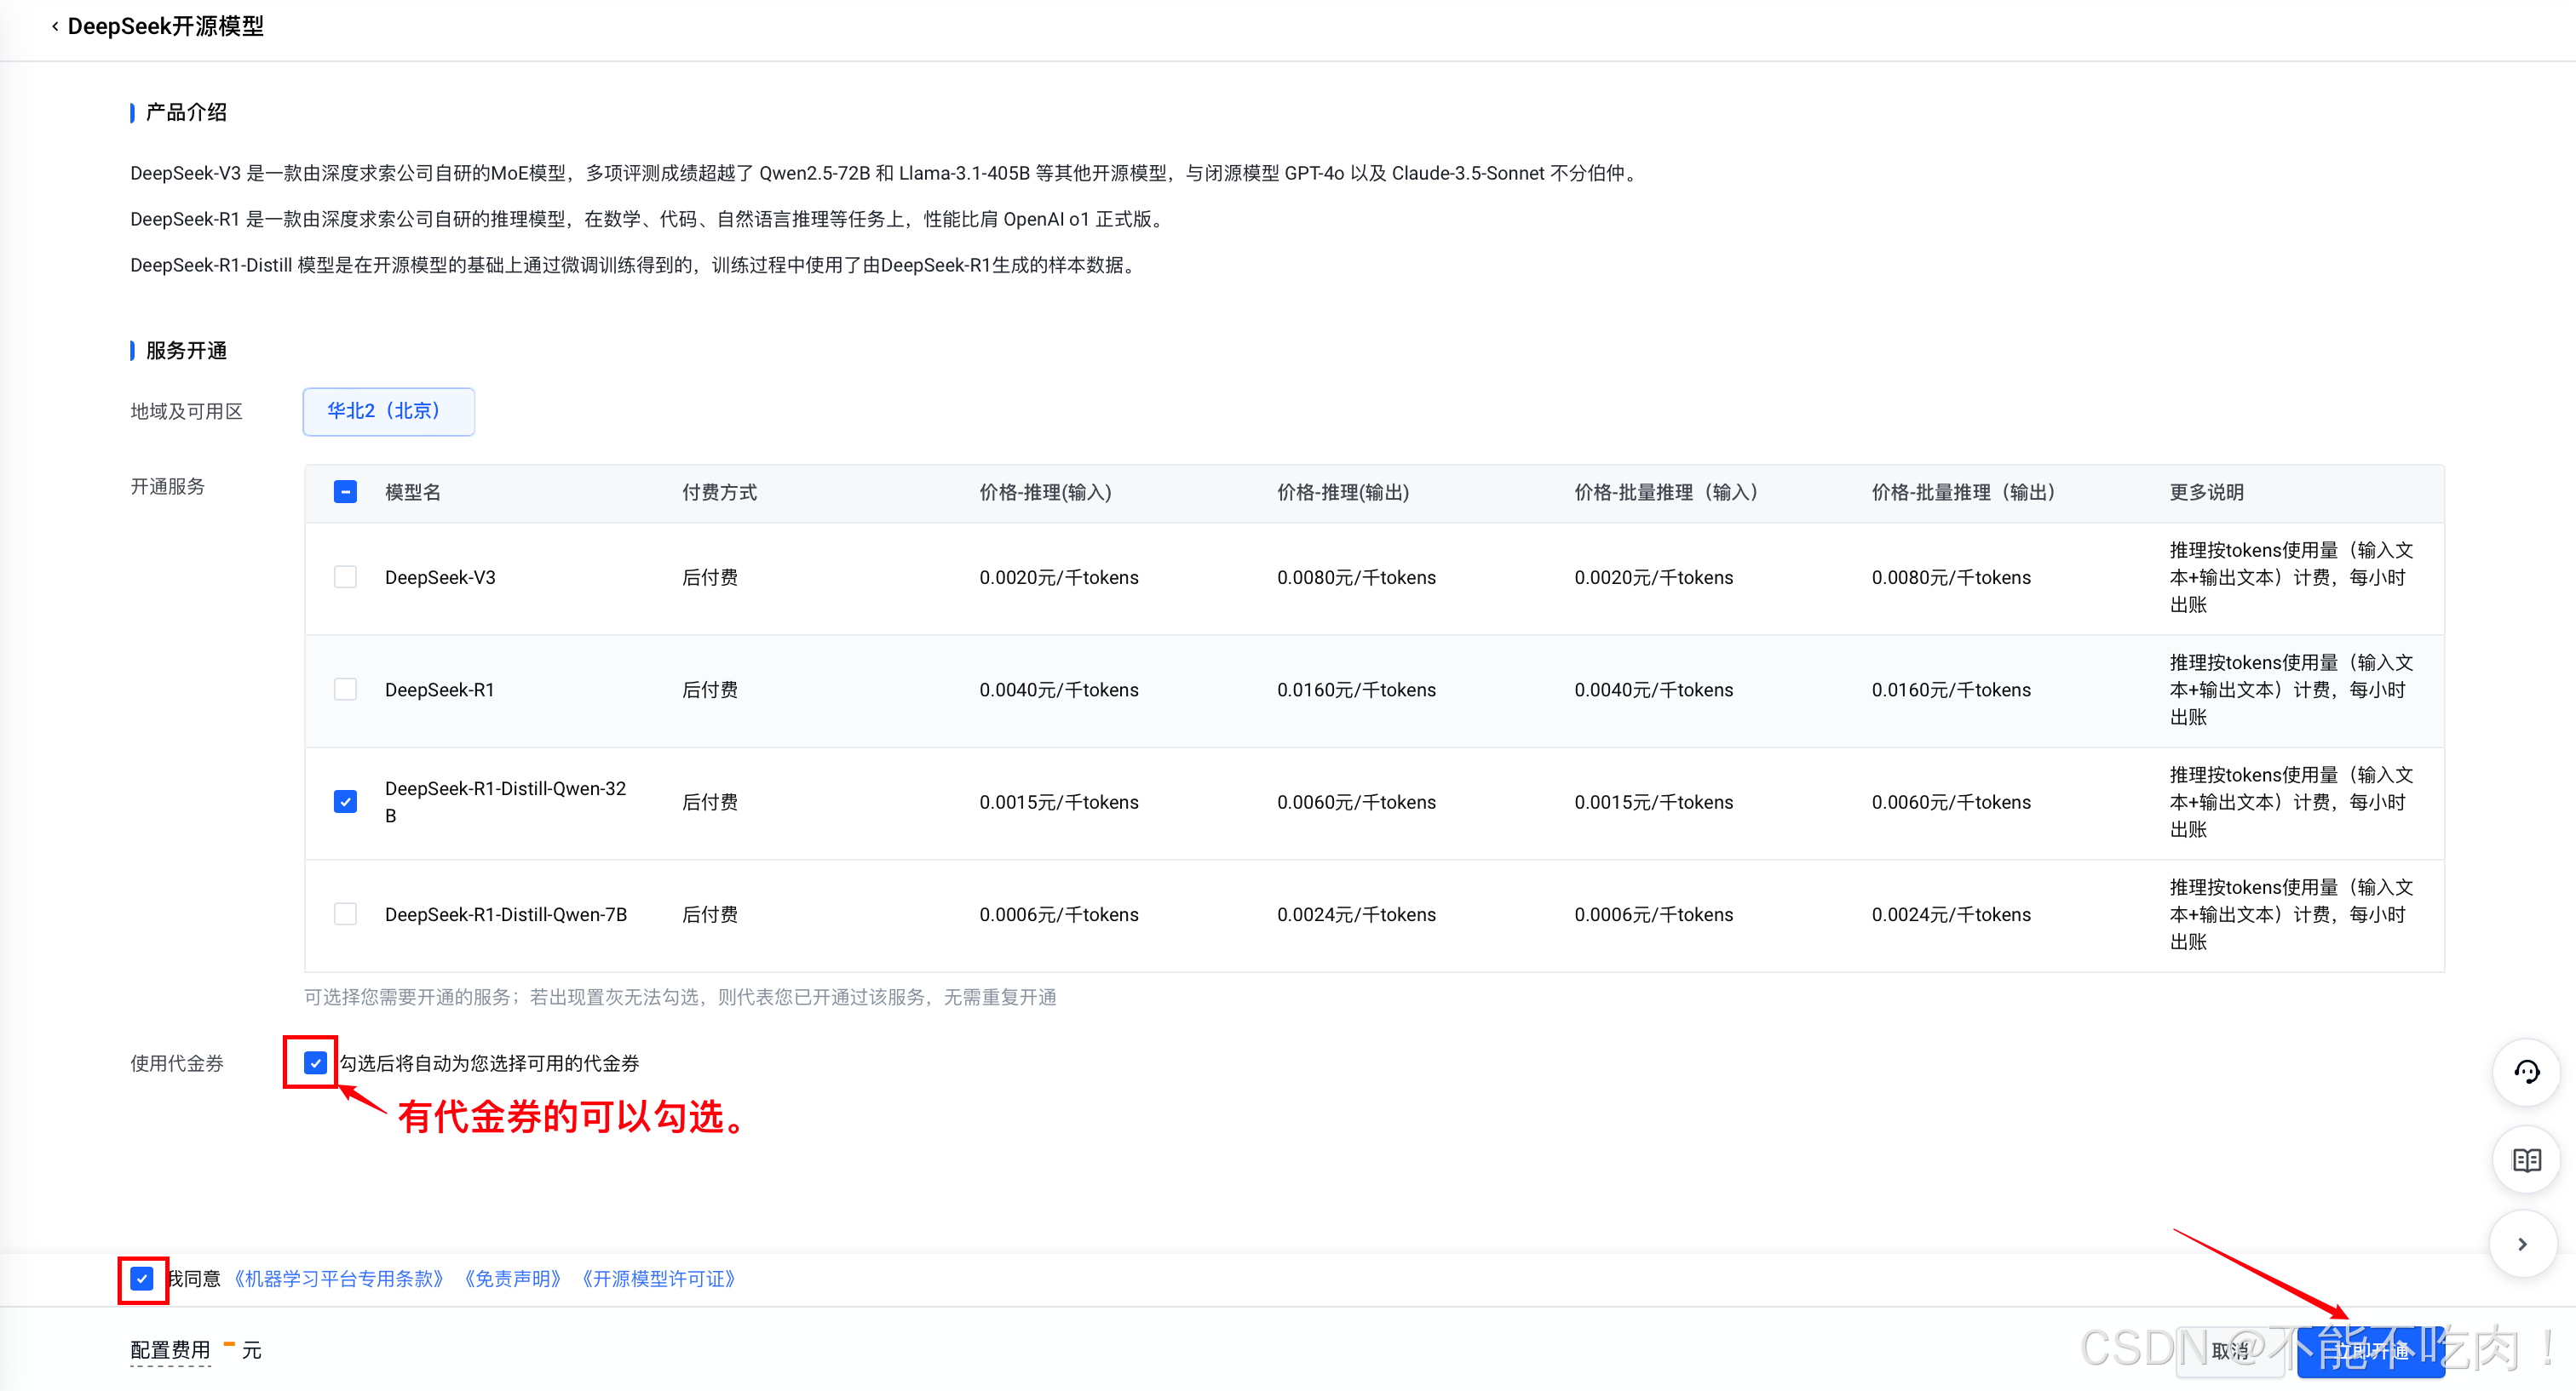Check the DeepSeek-R1 model checkbox
Screen dimensions: 2576x1391
point(345,690)
